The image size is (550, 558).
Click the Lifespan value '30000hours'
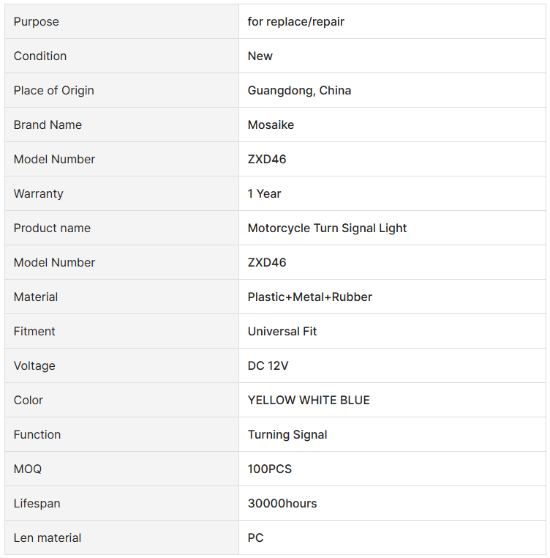pyautogui.click(x=282, y=504)
